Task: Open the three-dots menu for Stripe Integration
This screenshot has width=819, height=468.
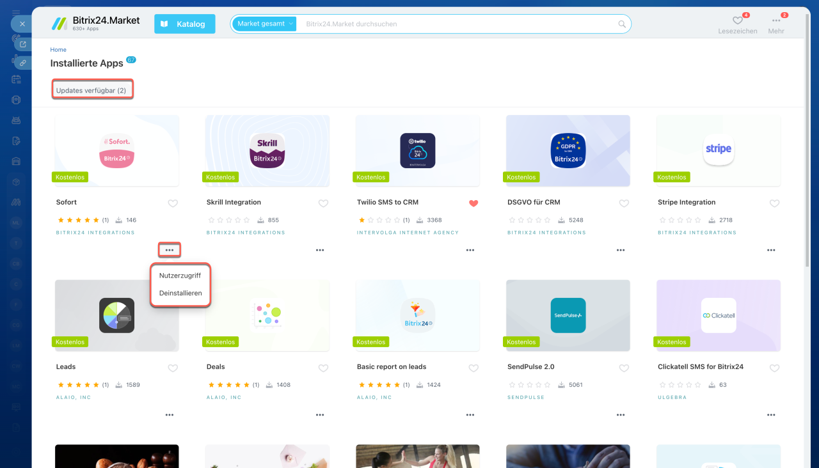Action: click(x=771, y=250)
